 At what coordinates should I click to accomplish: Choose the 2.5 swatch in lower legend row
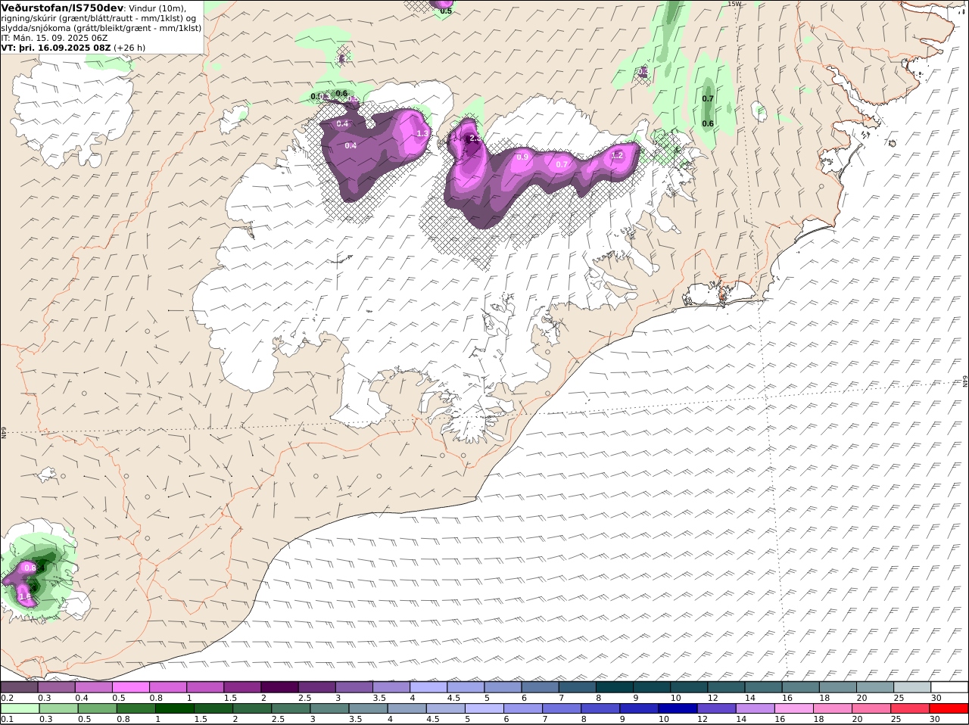pos(290,709)
